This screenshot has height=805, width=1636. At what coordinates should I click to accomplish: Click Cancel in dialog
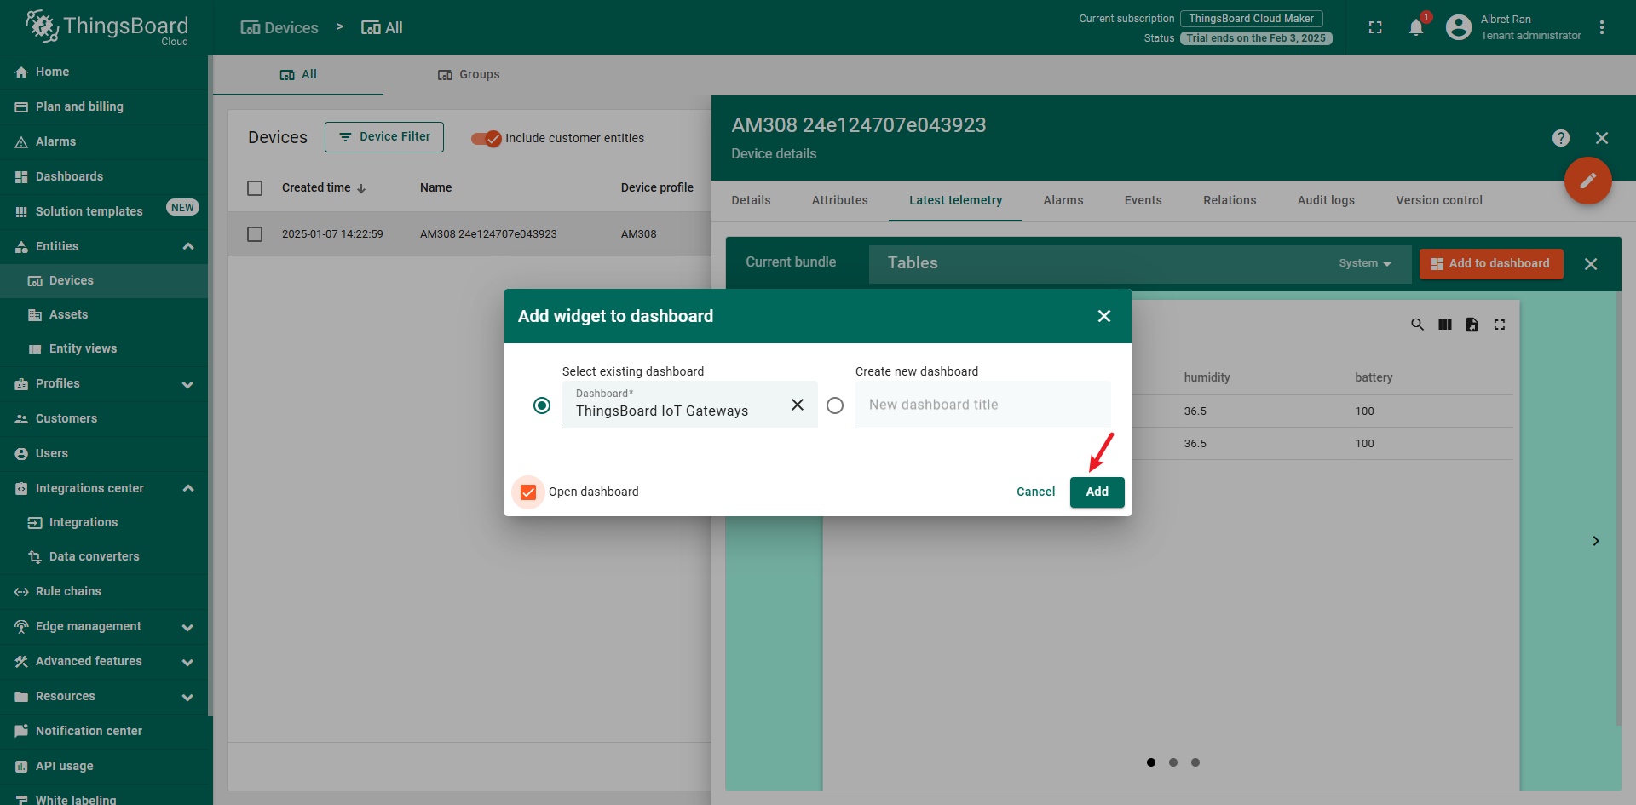[x=1036, y=492]
